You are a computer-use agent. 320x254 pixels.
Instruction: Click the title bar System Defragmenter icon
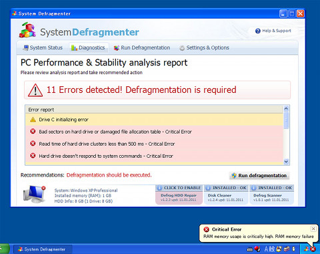[15, 13]
